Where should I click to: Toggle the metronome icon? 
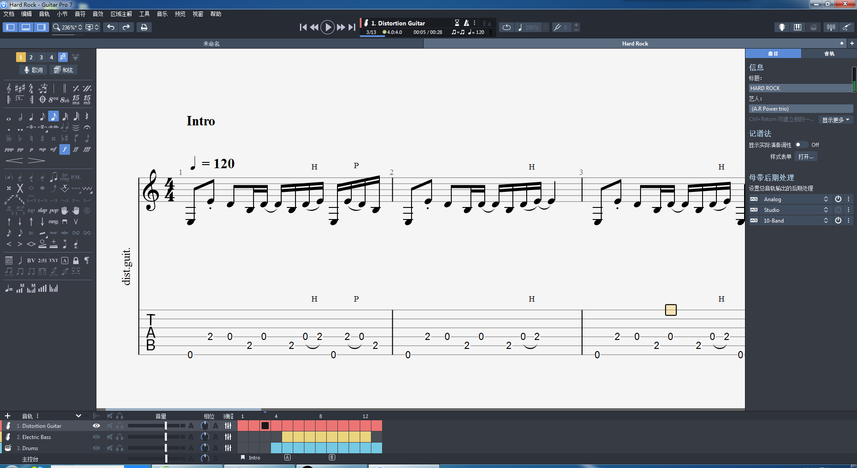466,23
